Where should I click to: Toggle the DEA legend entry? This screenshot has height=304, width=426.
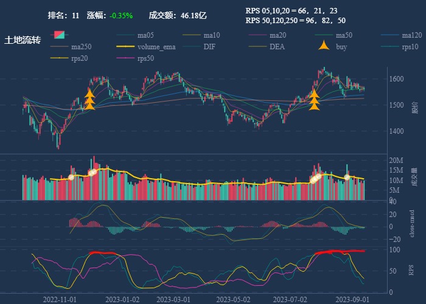[258, 47]
